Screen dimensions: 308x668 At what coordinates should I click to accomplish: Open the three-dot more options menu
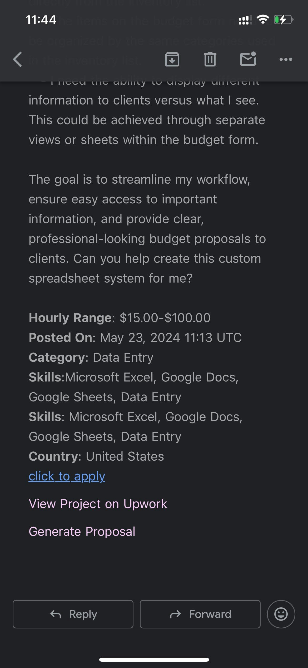(x=286, y=59)
